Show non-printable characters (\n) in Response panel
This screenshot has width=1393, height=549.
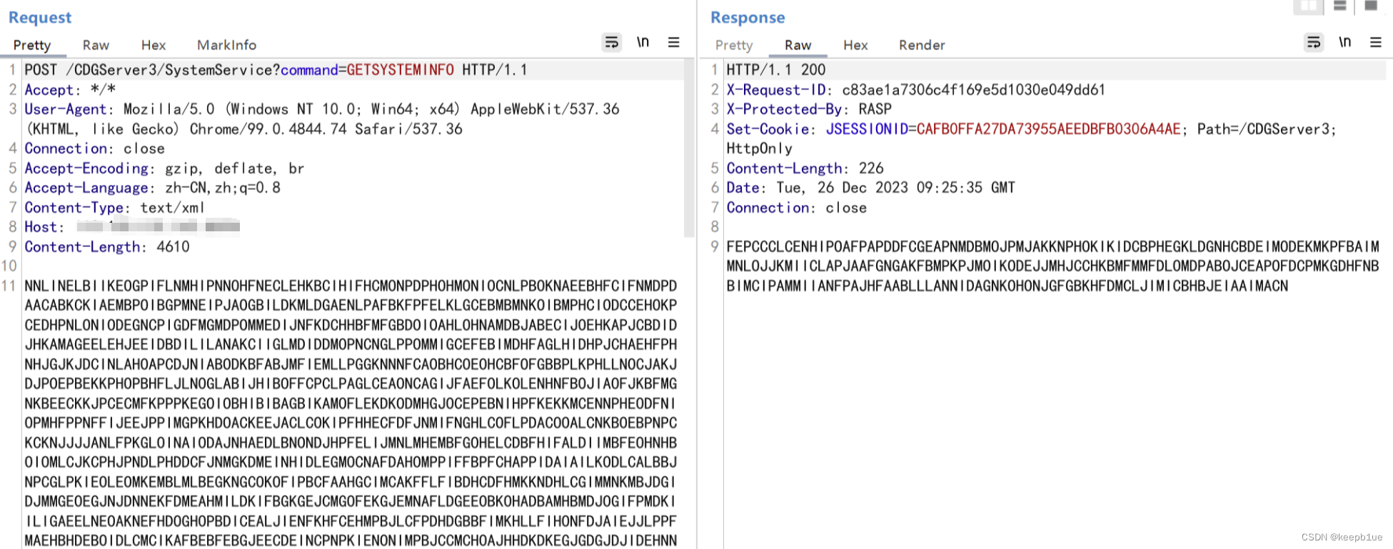coord(1344,42)
